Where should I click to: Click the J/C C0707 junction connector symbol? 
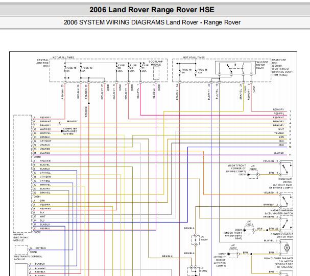(x=233, y=254)
